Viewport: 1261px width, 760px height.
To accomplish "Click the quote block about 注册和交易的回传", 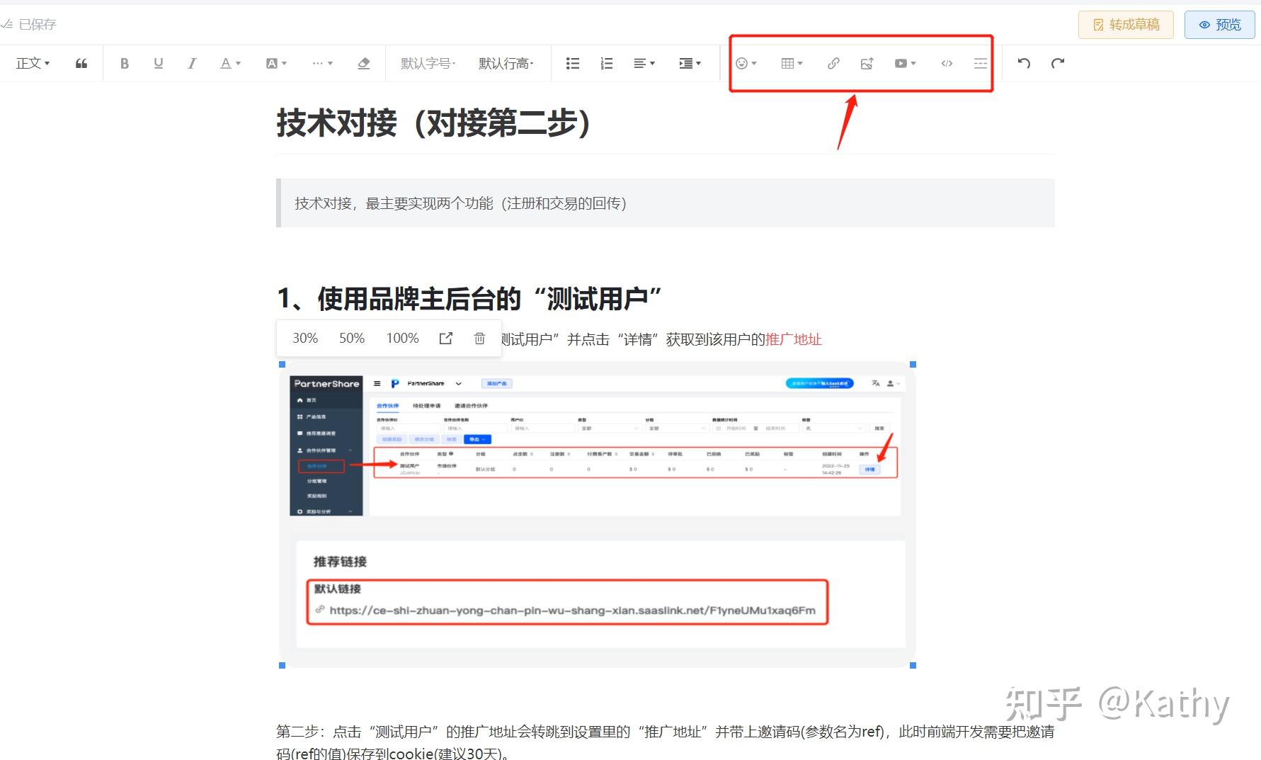I will (666, 203).
